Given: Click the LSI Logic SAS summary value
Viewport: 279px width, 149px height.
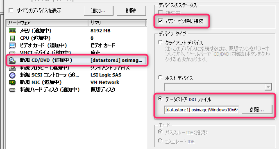Looking at the screenshot, I should point(106,75).
